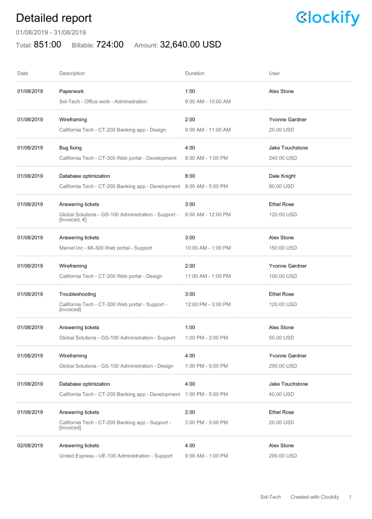
Task: Click the Bug fixing entry
Action: [70, 148]
